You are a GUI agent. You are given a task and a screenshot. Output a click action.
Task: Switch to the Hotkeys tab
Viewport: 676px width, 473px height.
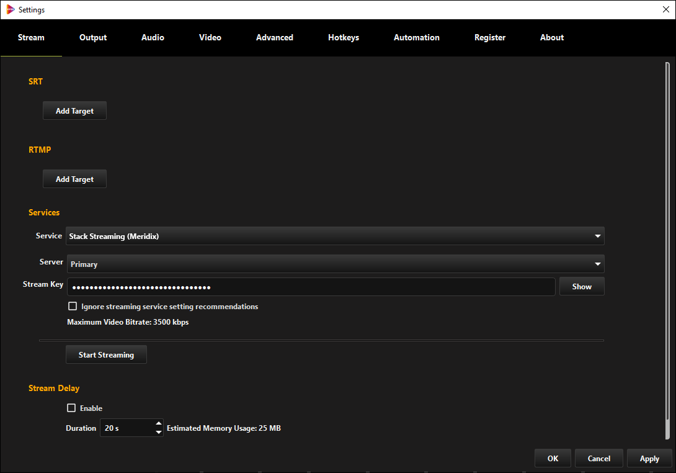point(344,37)
